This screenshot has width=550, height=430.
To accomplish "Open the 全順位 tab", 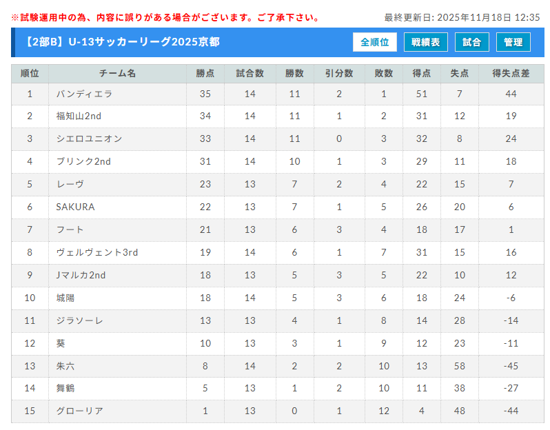I will pyautogui.click(x=375, y=42).
